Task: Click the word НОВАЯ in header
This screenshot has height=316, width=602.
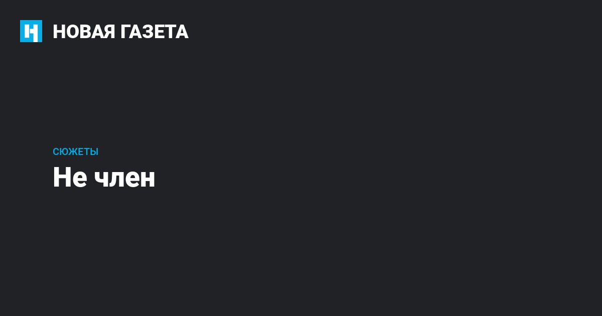Action: click(84, 32)
